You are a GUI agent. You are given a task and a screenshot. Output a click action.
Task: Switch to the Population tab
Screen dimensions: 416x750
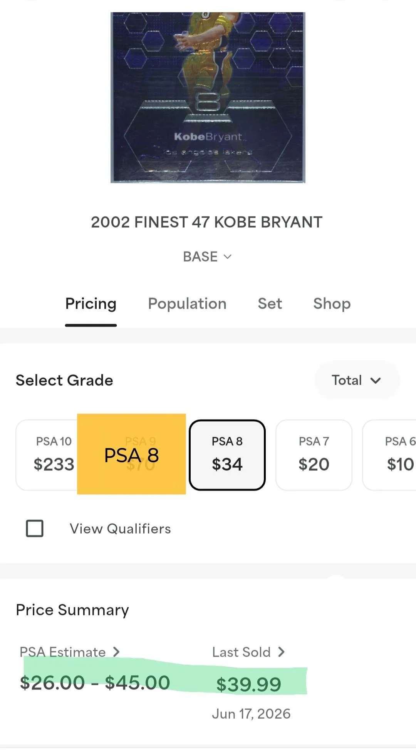pyautogui.click(x=187, y=304)
